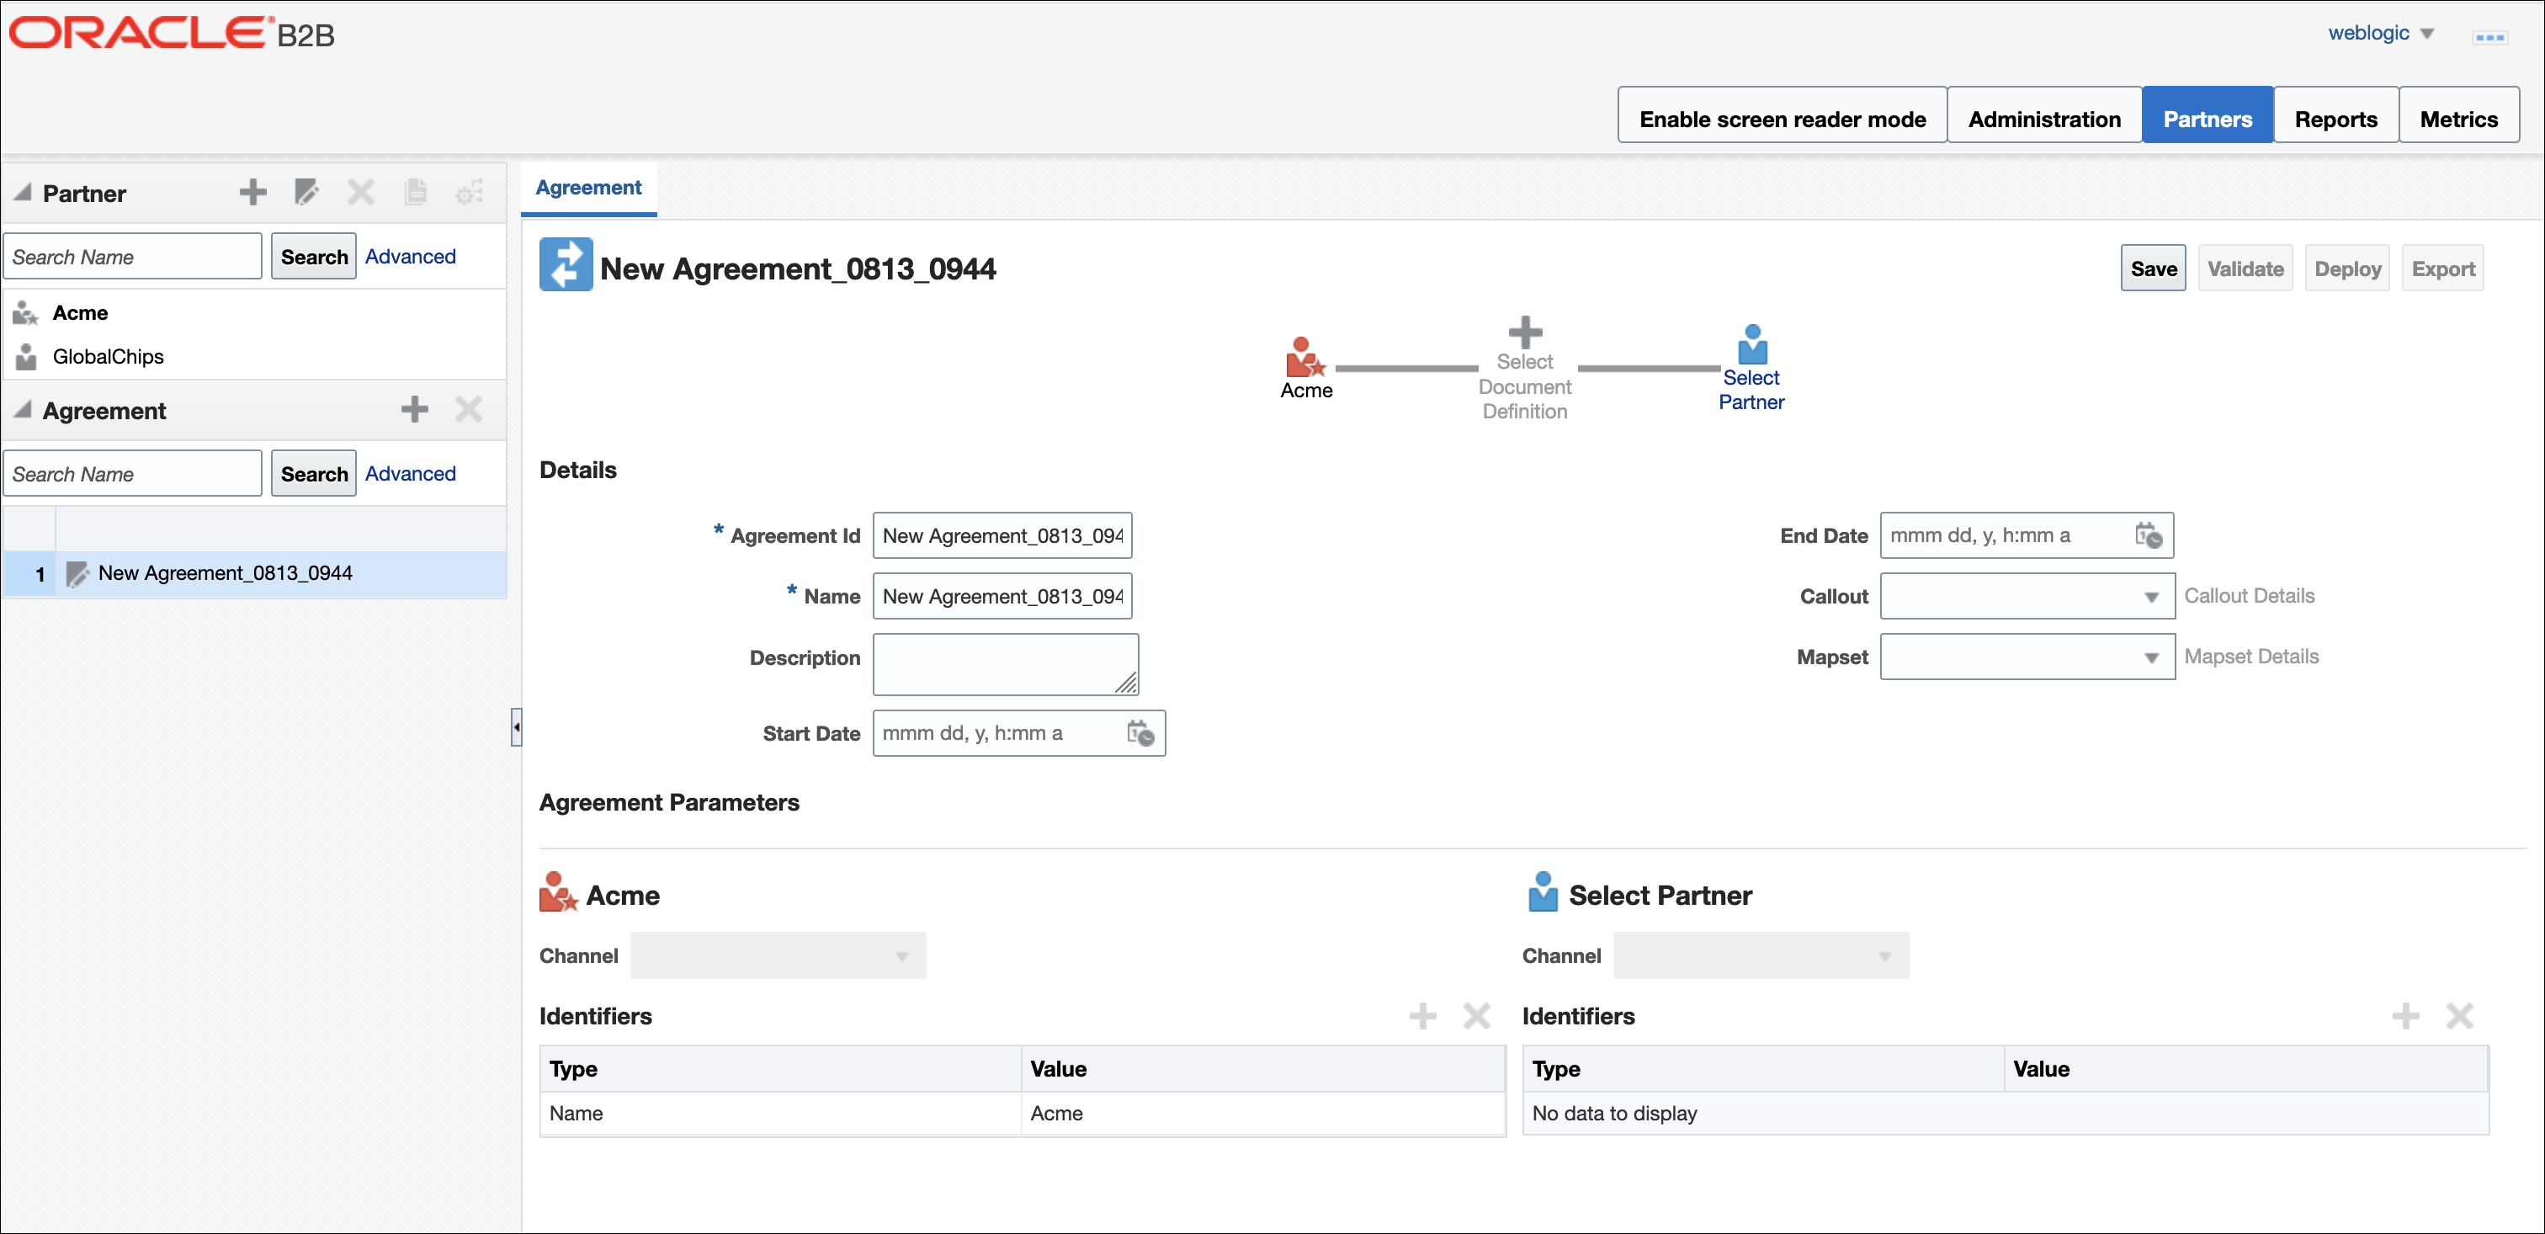This screenshot has height=1234, width=2545.
Task: Click edit icon beside New Agreement_0813_0944 row
Action: 77,574
